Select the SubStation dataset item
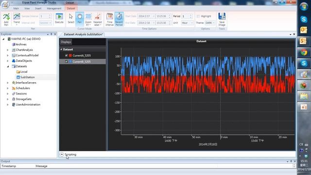 coord(27,77)
